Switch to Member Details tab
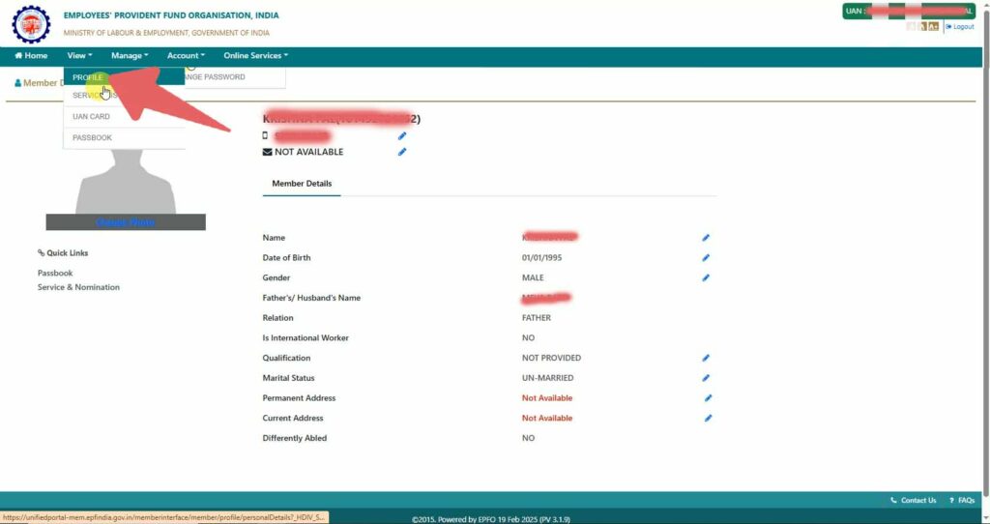 point(302,184)
